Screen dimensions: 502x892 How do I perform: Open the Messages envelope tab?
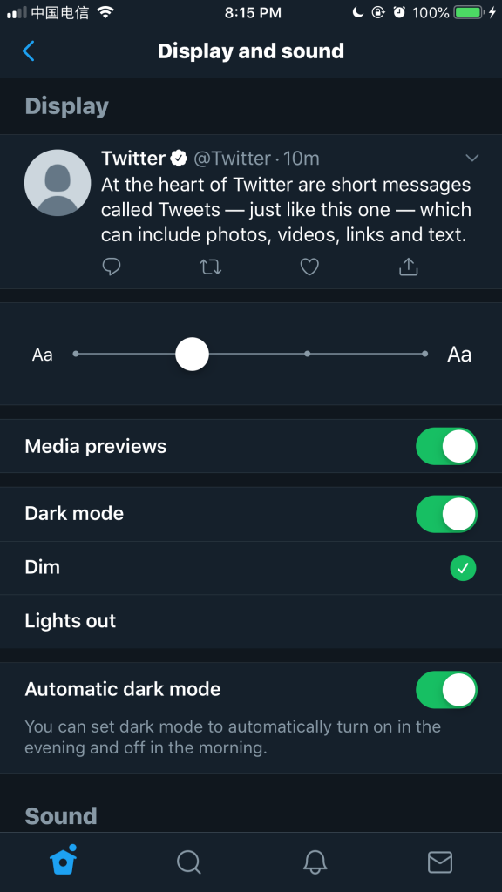(x=440, y=862)
